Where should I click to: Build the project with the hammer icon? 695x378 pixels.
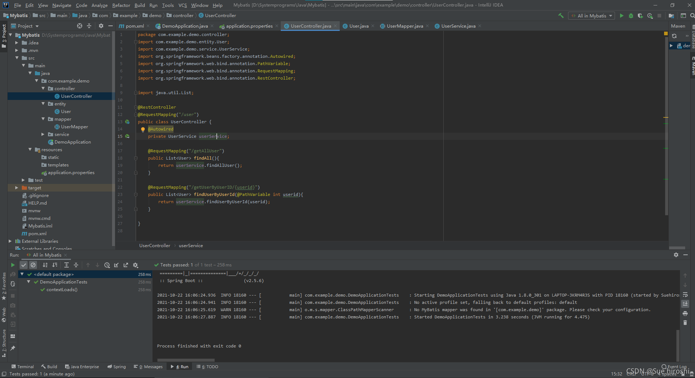(x=561, y=16)
